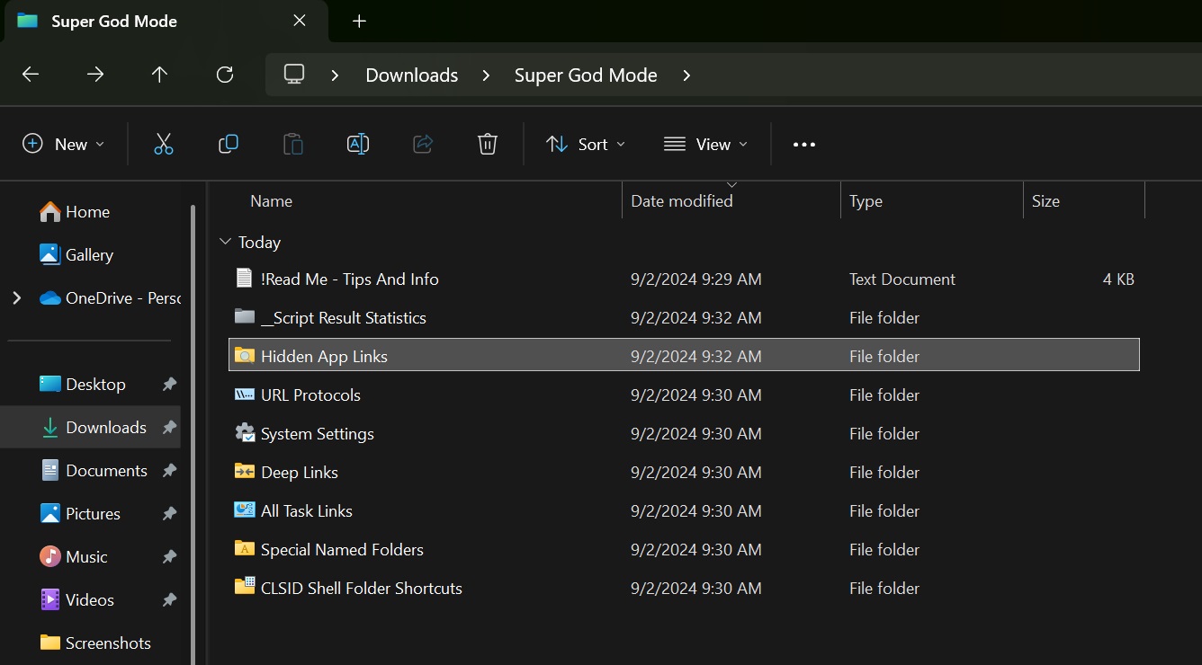The width and height of the screenshot is (1202, 665).
Task: Select the 'All Task Links' folder name
Action: tap(307, 510)
